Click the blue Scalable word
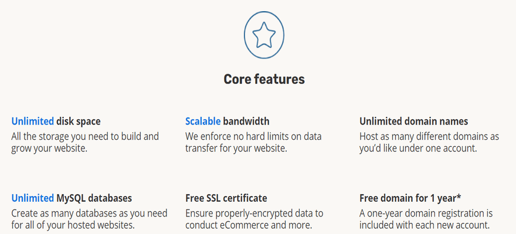Screen dimensions: 516x234 (203, 122)
